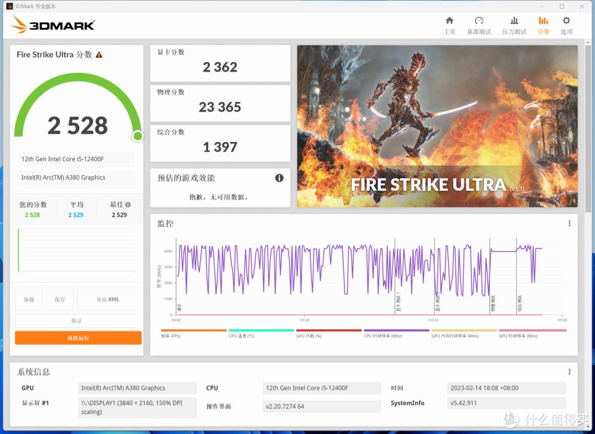This screenshot has width=595, height=434.
Task: Click the 验证 button
Action: click(x=77, y=320)
